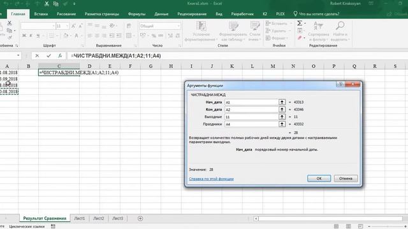
Task: Apply the percent style format
Action: pos(154,36)
